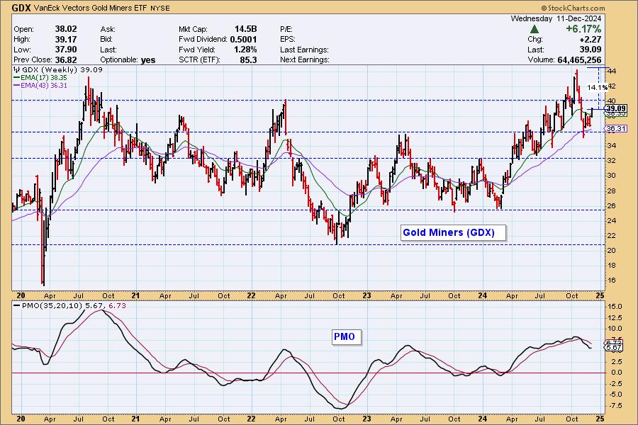Click the Optionable 'yes' value
The height and width of the screenshot is (425, 638).
click(x=148, y=59)
